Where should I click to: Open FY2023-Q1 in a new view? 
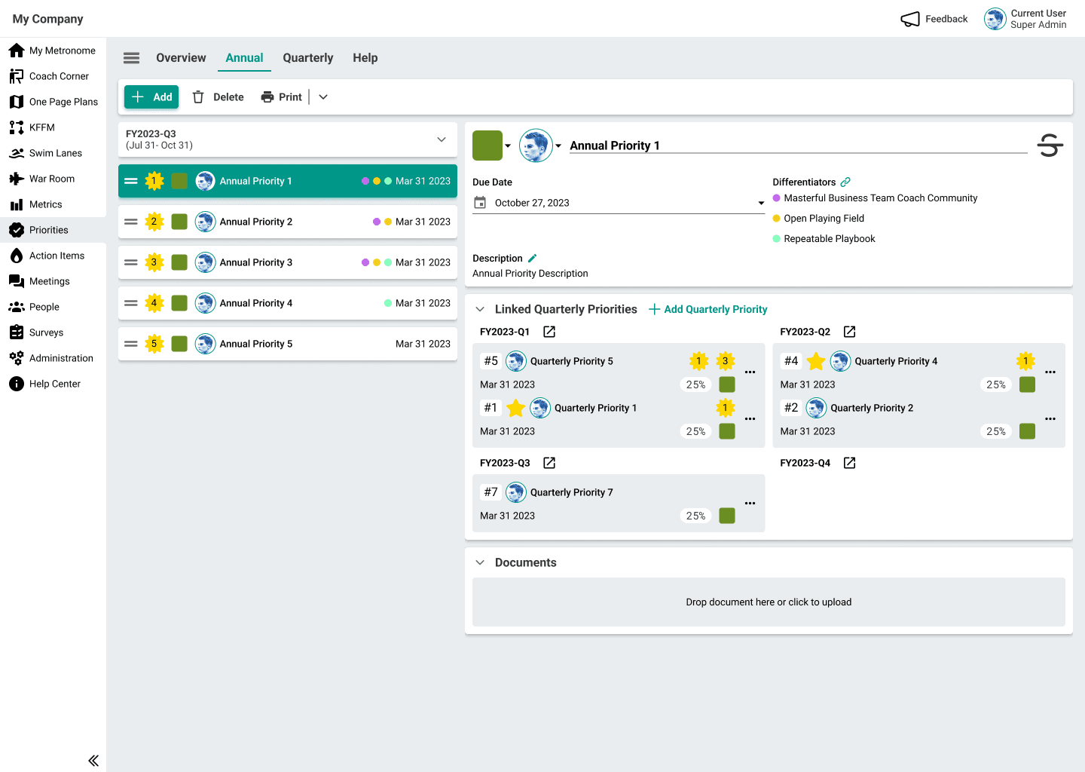pyautogui.click(x=549, y=332)
